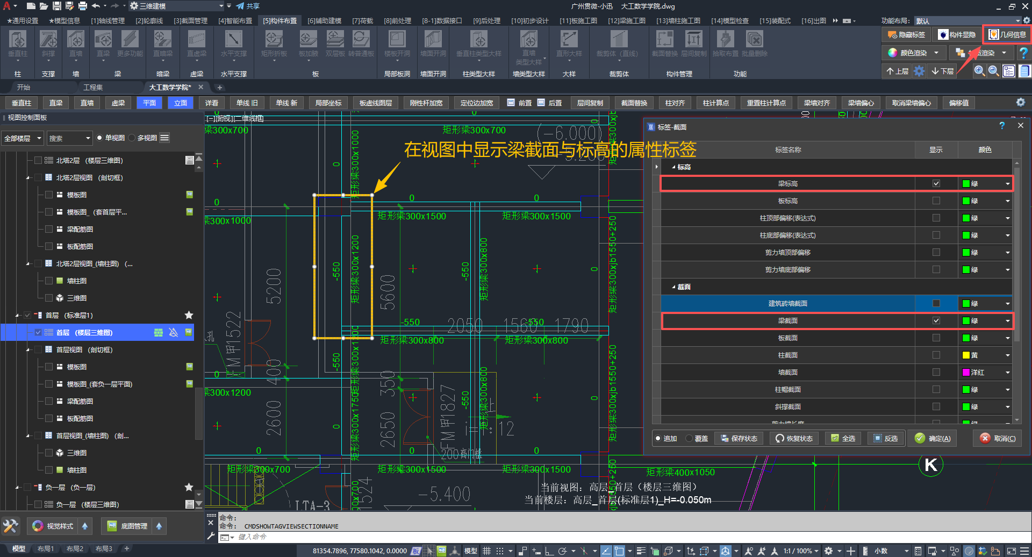Open the 截面替换 section replace tool
Viewport: 1032px width, 557px height.
tap(664, 43)
